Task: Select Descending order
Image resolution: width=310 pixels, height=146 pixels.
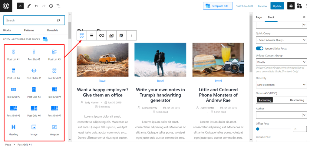Action: click(297, 100)
